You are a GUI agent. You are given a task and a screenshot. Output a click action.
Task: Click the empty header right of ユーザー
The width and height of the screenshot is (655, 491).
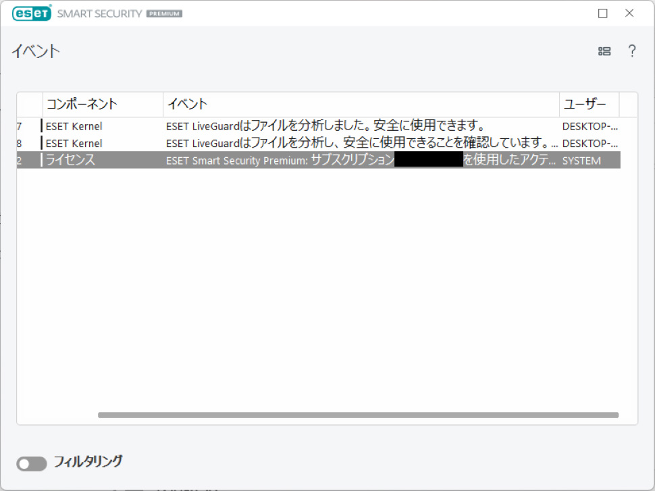pyautogui.click(x=628, y=105)
